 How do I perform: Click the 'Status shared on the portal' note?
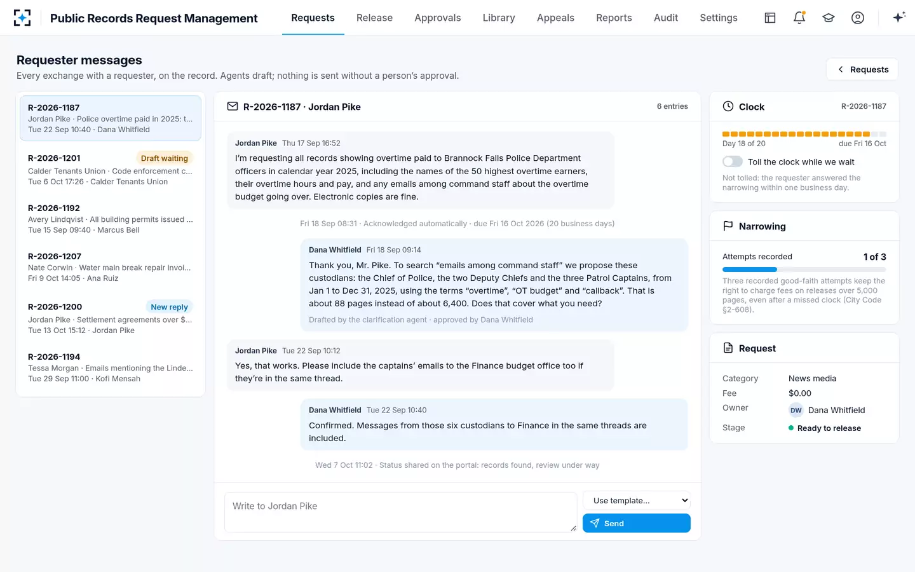pyautogui.click(x=457, y=465)
